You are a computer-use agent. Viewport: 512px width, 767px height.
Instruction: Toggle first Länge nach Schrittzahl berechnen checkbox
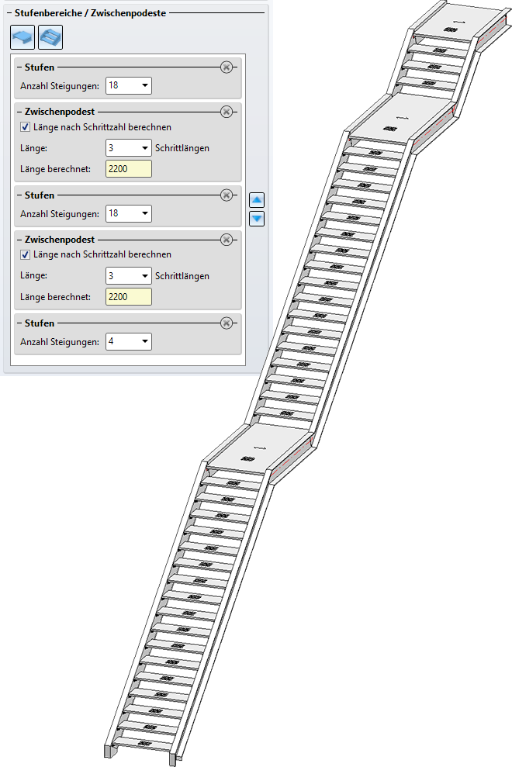click(25, 127)
